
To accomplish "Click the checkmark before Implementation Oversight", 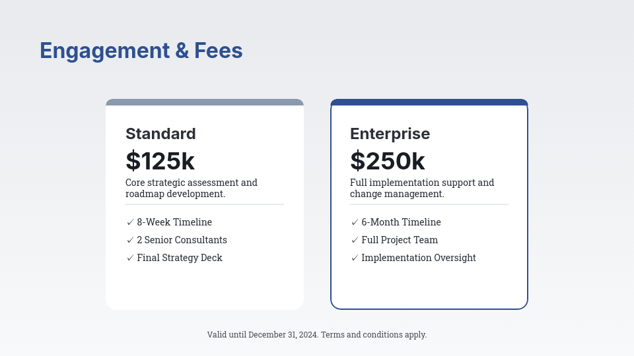I will click(x=355, y=258).
